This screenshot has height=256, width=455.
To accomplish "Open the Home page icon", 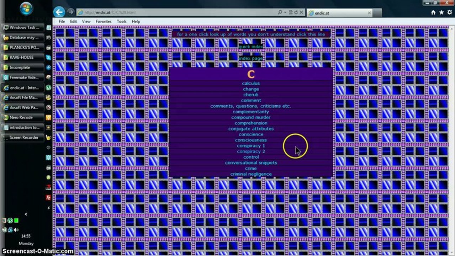I will click(x=433, y=12).
